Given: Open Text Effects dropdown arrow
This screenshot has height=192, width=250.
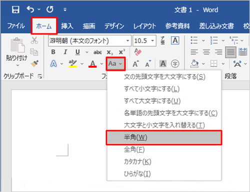Looking at the screenshot, I should (x=62, y=64).
